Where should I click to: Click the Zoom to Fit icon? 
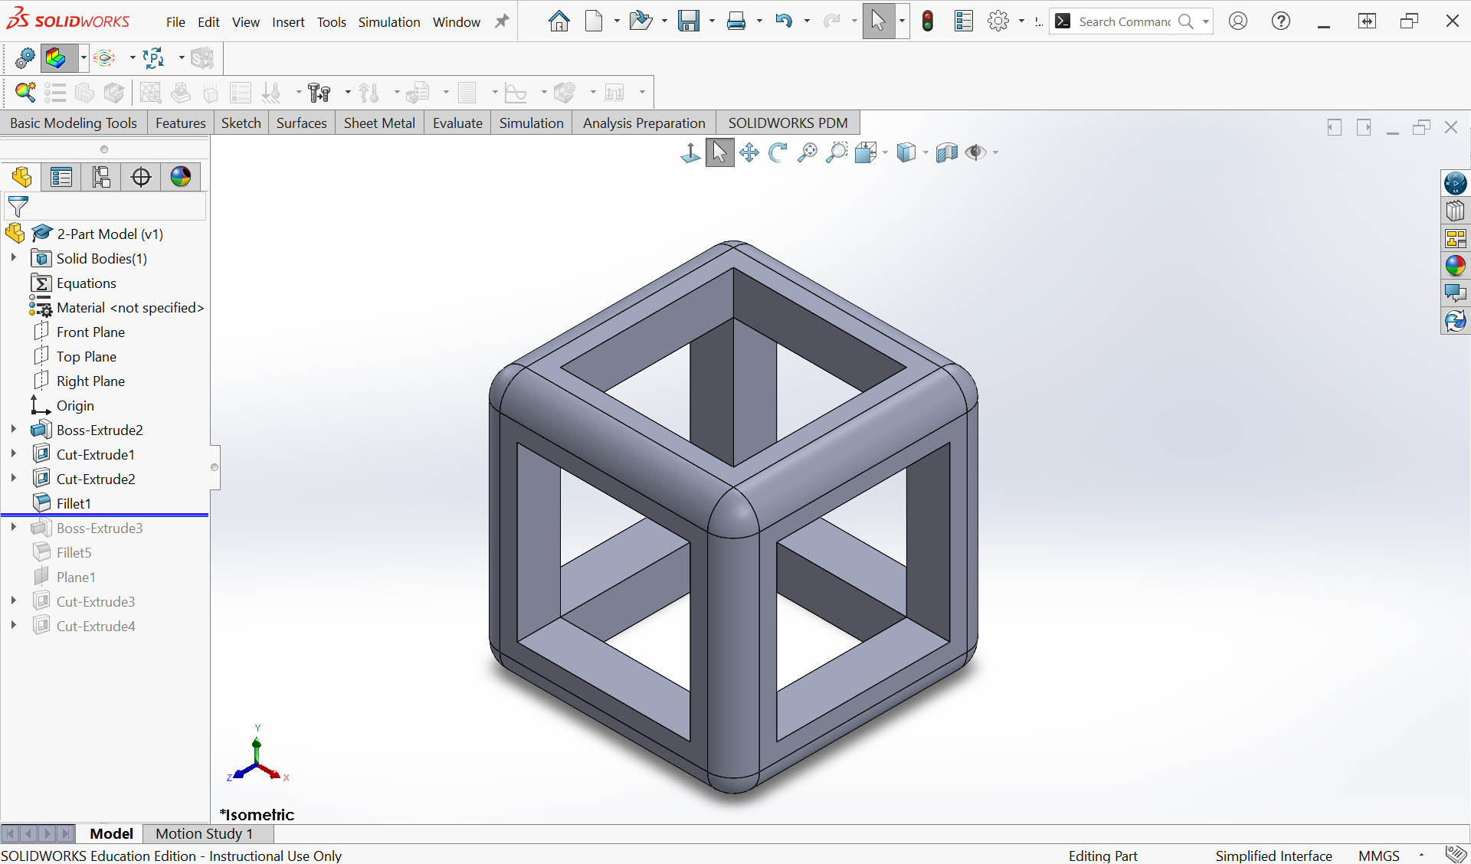tap(807, 152)
